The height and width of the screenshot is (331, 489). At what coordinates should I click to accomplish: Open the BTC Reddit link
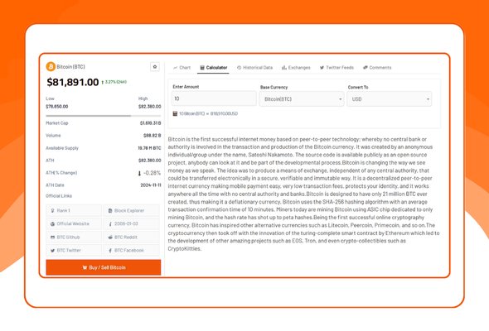point(131,237)
